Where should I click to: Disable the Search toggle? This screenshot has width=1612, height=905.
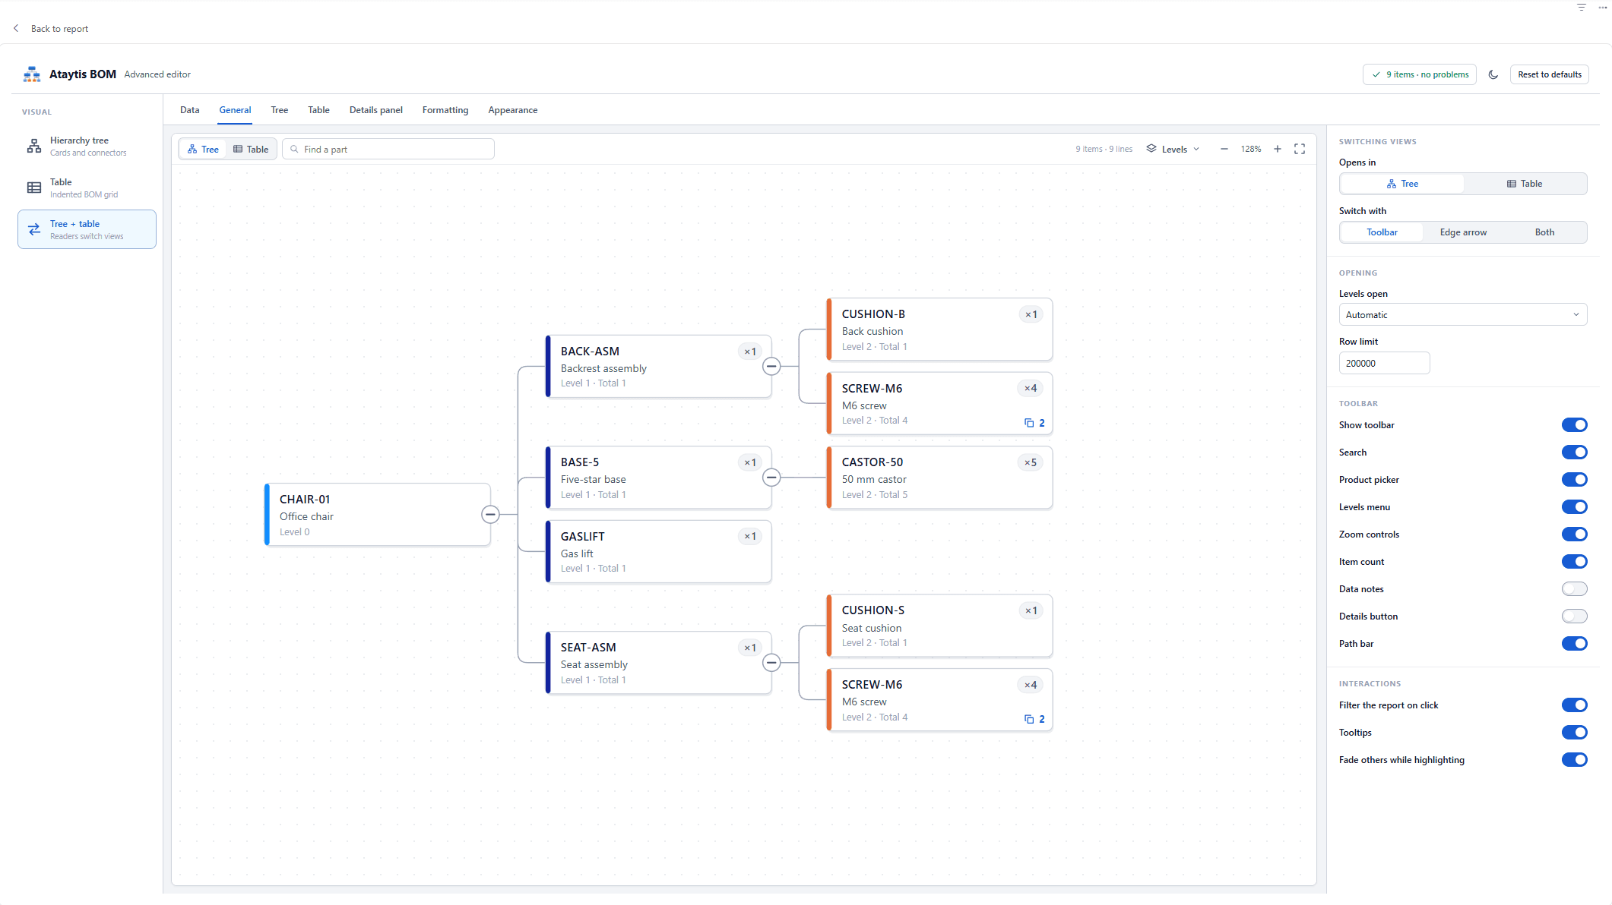1575,452
